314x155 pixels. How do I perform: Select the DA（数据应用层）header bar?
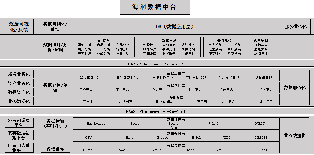click(x=176, y=26)
